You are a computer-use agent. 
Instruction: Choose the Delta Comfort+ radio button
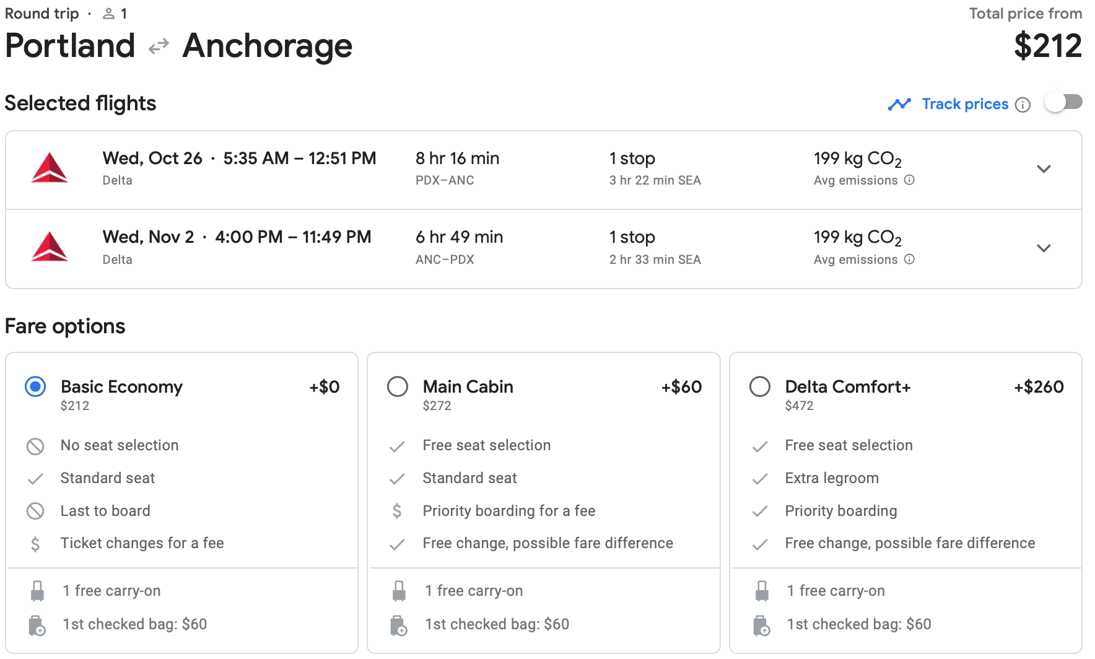760,387
